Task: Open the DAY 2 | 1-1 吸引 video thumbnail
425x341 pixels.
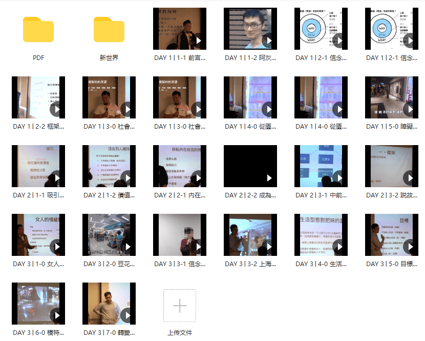Action: click(x=38, y=166)
